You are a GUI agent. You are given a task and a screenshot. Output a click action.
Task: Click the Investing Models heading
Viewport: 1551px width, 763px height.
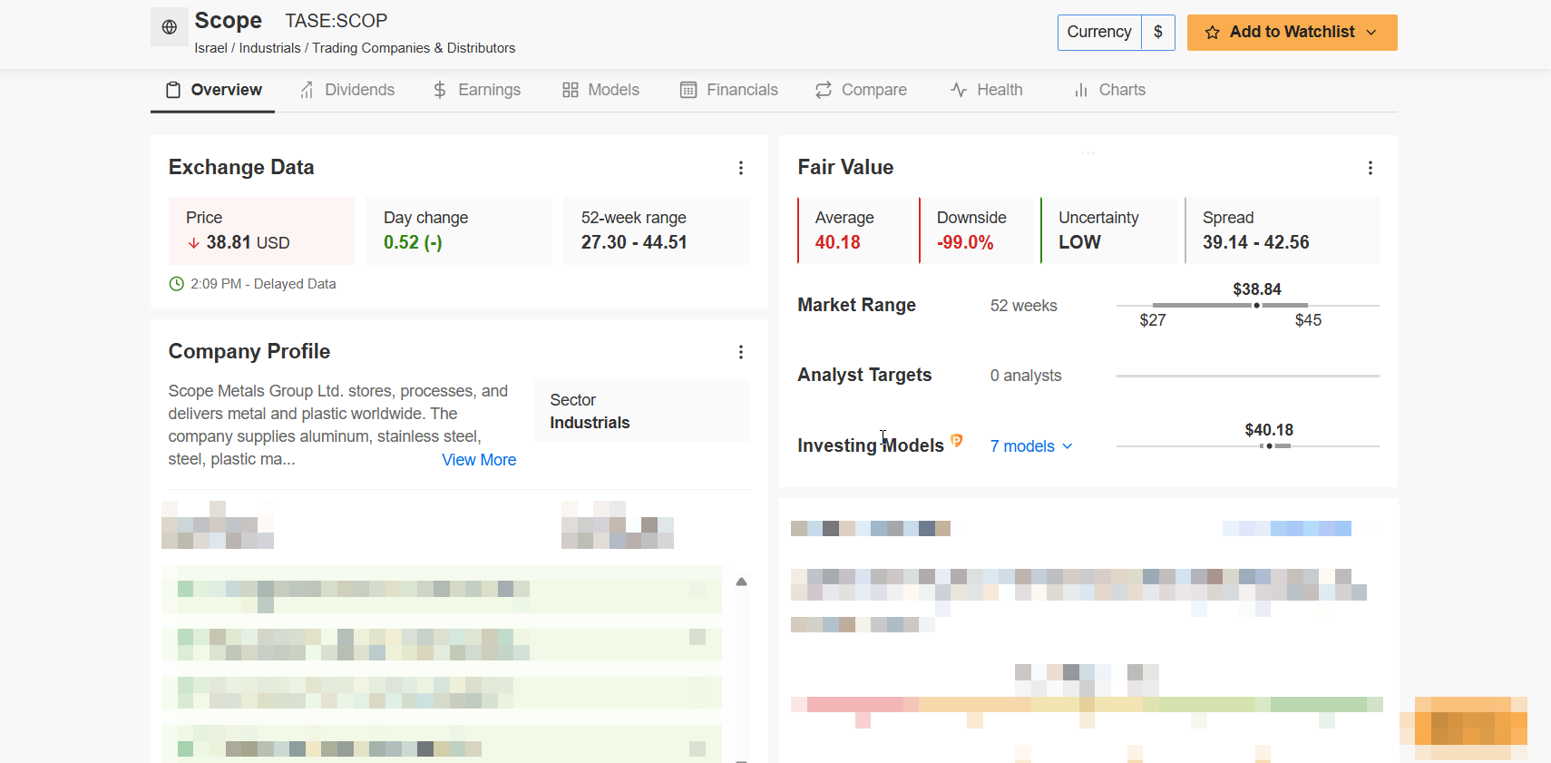[x=871, y=445]
